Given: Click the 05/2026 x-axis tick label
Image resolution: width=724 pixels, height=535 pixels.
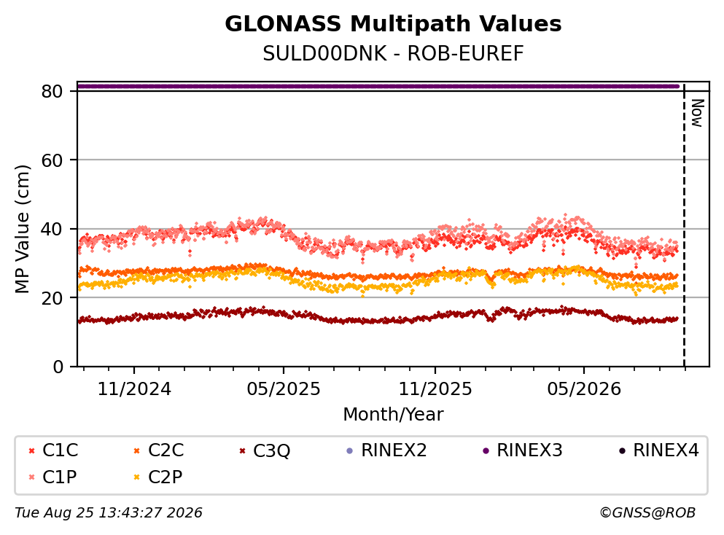Looking at the screenshot, I should [584, 389].
